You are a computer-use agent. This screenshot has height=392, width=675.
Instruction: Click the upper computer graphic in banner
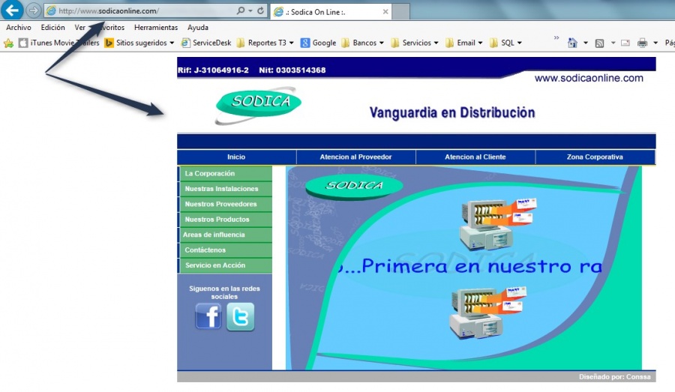tap(498, 225)
